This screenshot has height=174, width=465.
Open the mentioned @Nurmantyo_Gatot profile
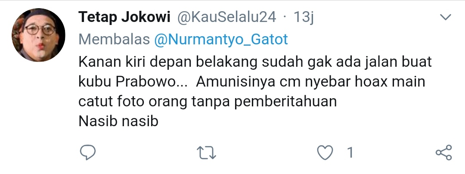tap(221, 40)
